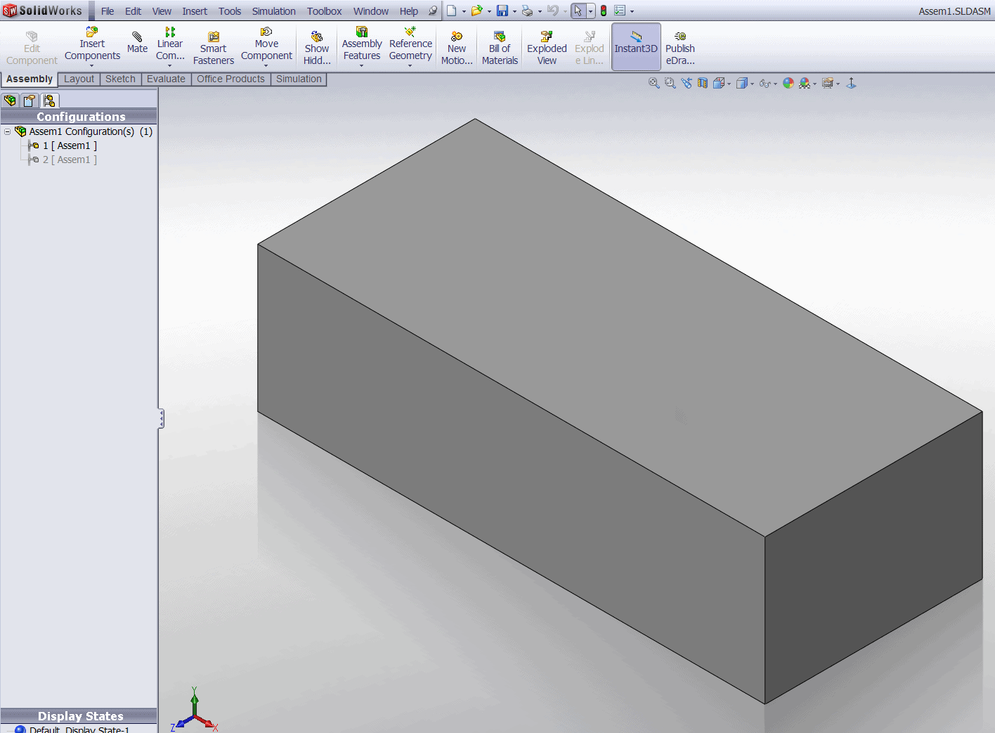
Task: Open the Insert Components dropdown arrow
Action: coord(92,66)
